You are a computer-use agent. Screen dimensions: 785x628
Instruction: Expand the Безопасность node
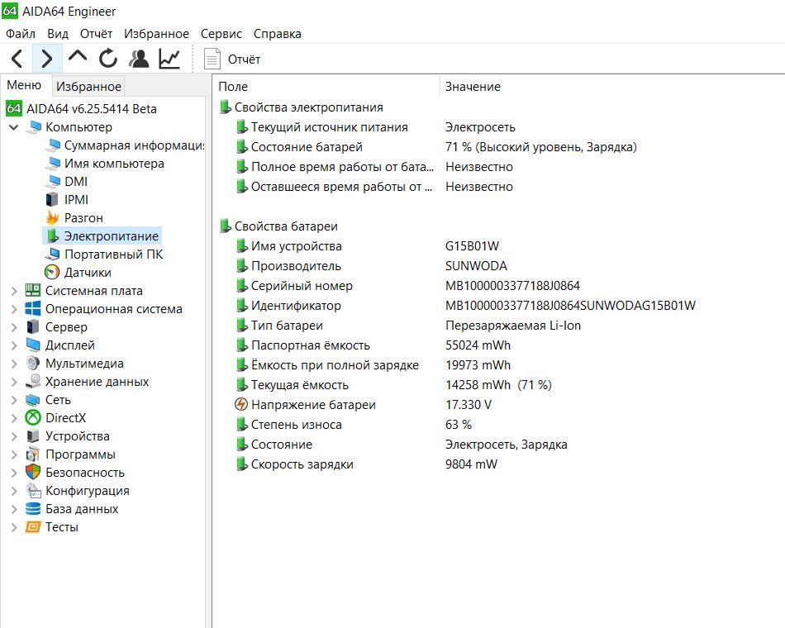(x=14, y=473)
